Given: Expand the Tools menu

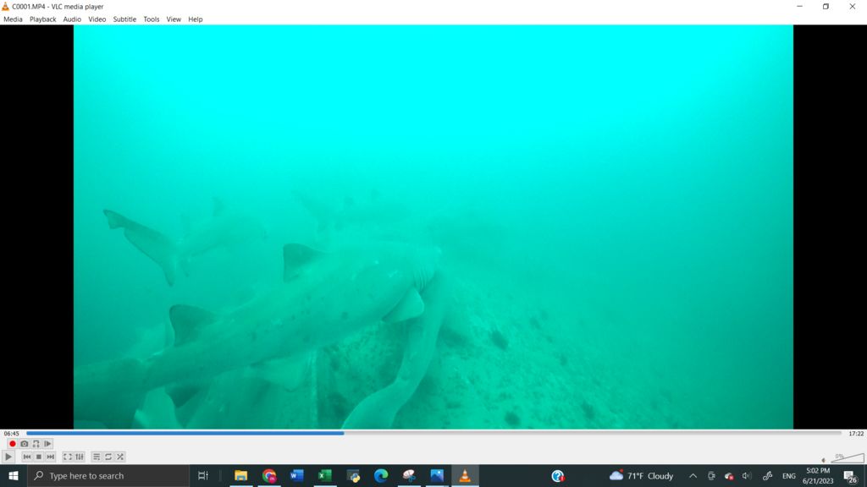Looking at the screenshot, I should click(x=151, y=19).
